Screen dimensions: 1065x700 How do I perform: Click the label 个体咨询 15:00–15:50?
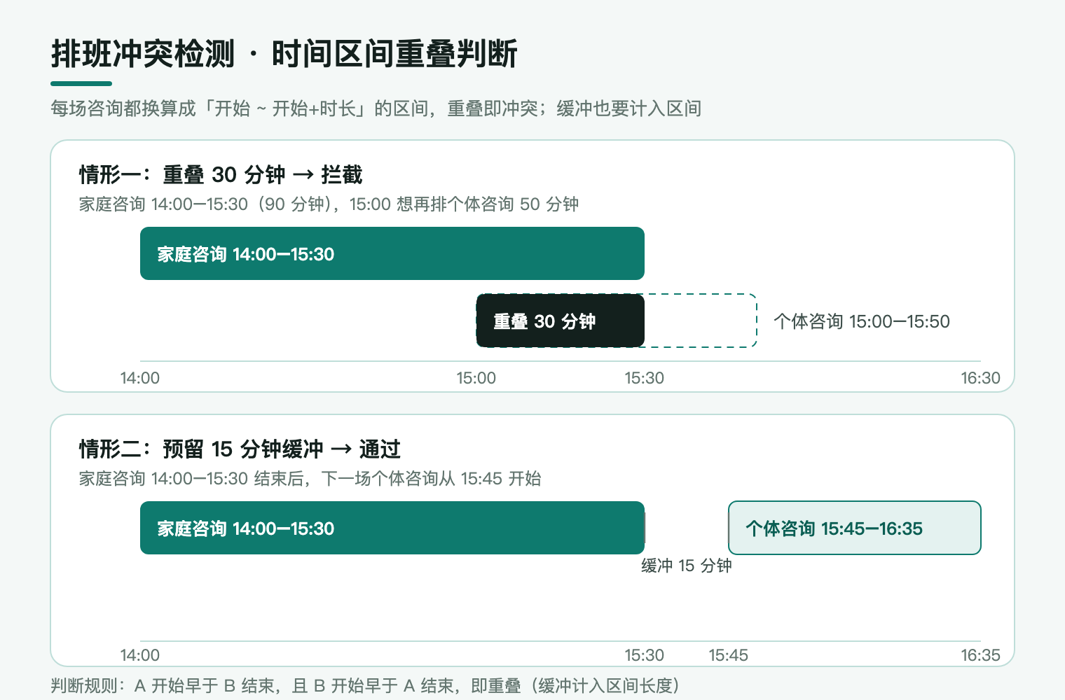(x=862, y=321)
